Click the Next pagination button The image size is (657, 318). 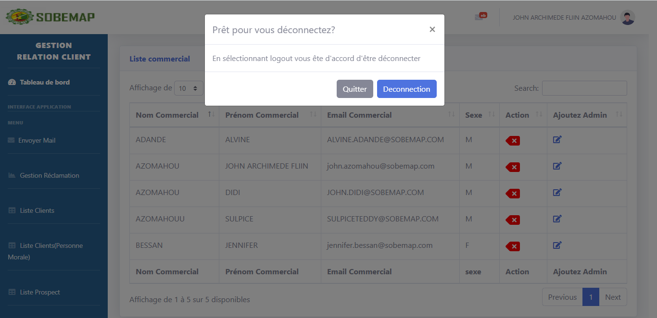click(613, 297)
